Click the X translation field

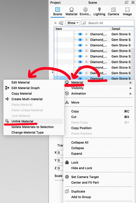pos(60,153)
